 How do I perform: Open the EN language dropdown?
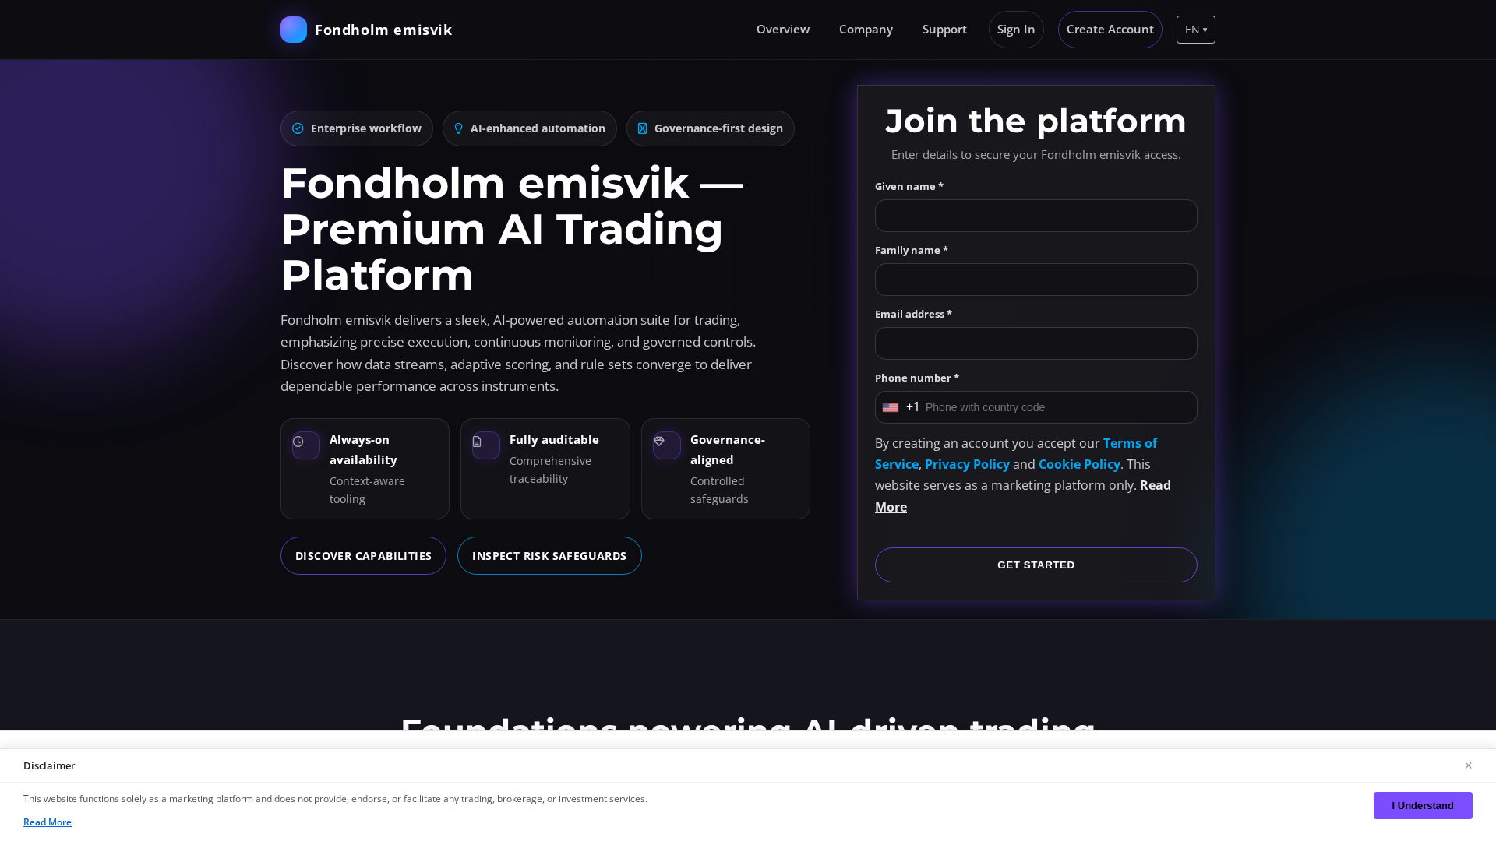1195,30
